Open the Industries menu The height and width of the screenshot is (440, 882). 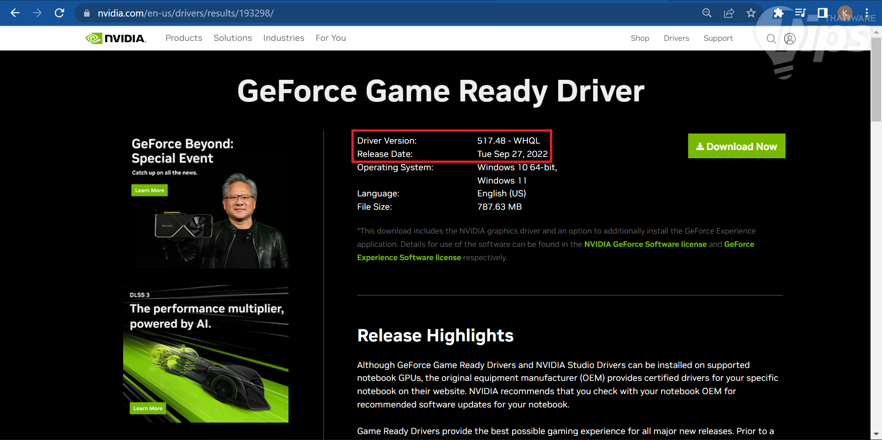tap(283, 38)
